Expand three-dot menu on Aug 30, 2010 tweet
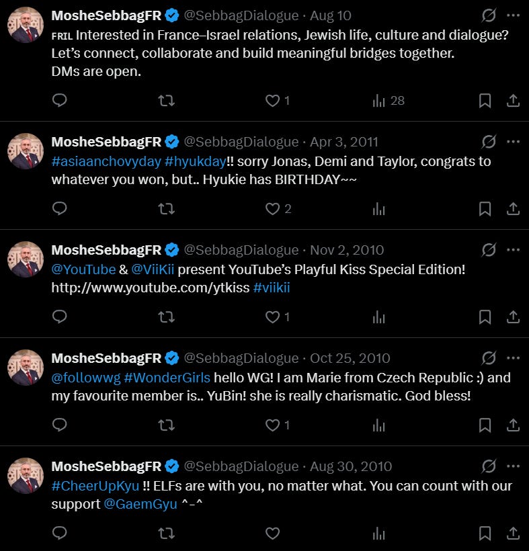Screen dimensions: 529x551 (513, 466)
